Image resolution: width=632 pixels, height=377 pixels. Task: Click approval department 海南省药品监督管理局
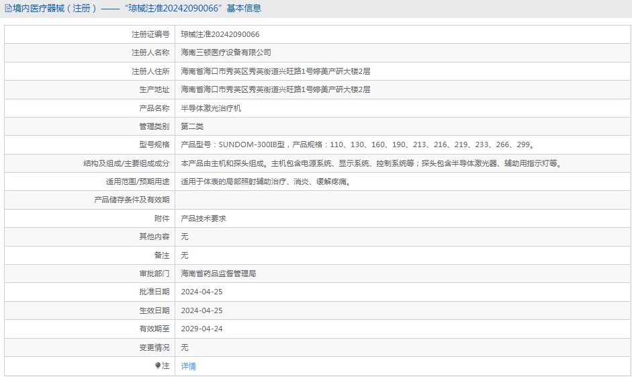[x=218, y=274]
